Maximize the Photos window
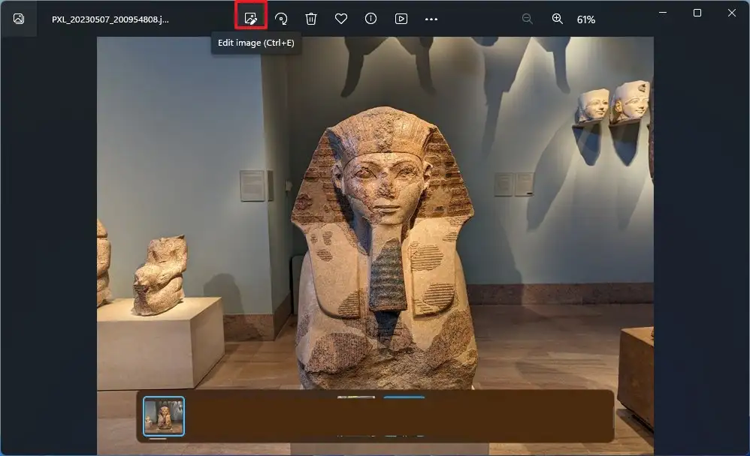The height and width of the screenshot is (456, 750). pos(697,13)
